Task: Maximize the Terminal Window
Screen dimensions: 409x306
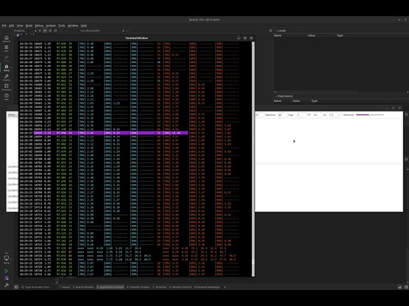Action: click(x=245, y=38)
